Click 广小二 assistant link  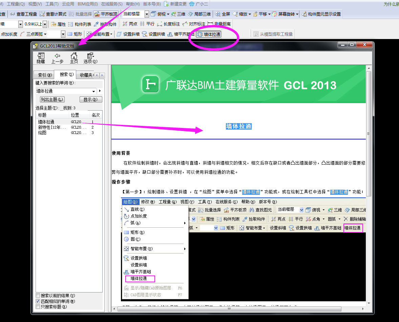point(199,4)
